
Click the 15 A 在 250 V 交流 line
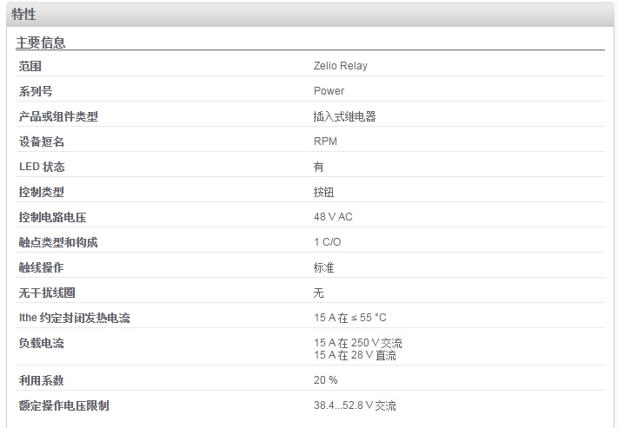click(x=358, y=343)
